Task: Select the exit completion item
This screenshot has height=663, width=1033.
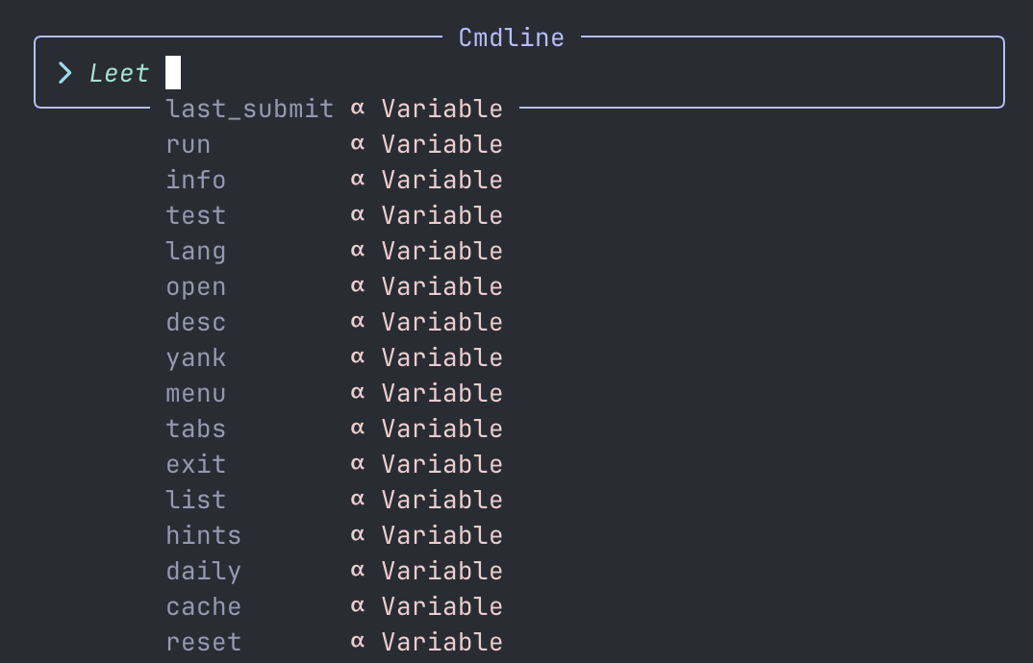Action: (x=335, y=464)
